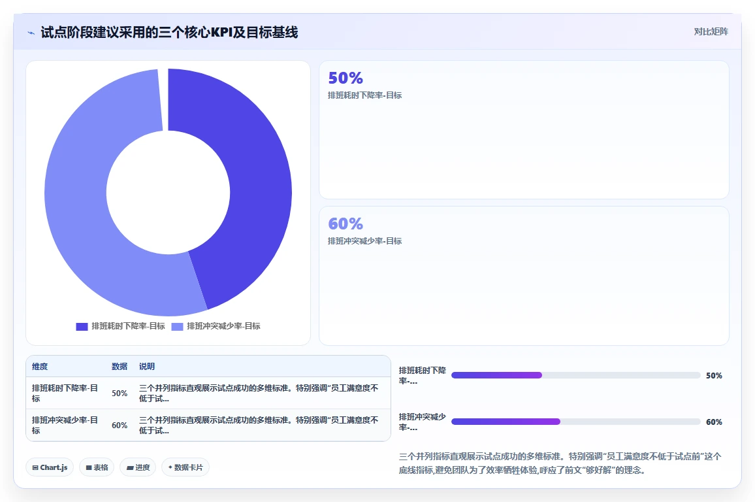Click the 60% progress bar for 排班冲突减少率

[576, 422]
